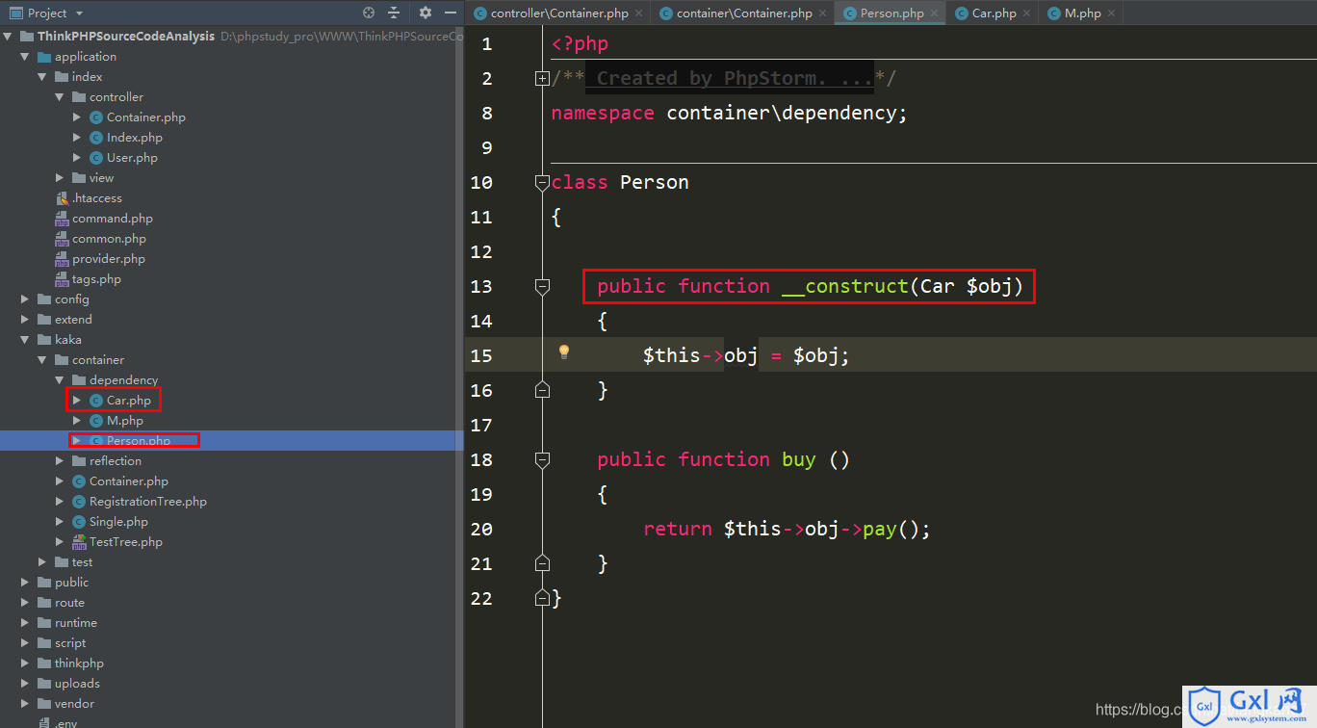Select Container.php under controller folder
The image size is (1317, 728).
[146, 117]
